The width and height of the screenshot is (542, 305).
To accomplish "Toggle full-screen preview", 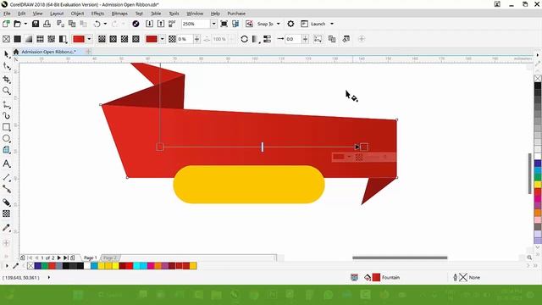I will [224, 24].
